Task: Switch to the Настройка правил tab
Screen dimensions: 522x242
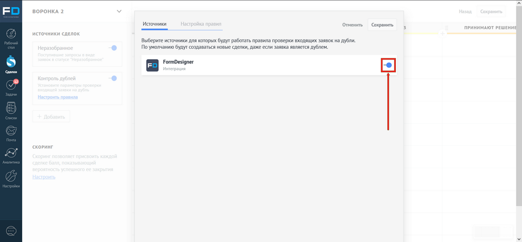Action: coord(201,24)
